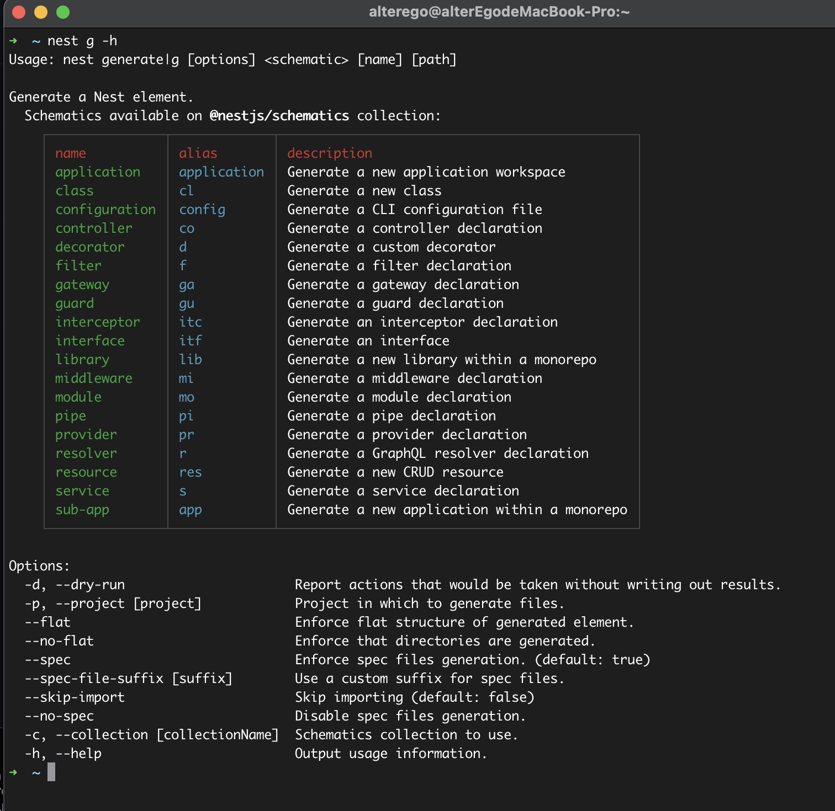This screenshot has width=835, height=811.
Task: Click 'Generate a new application workspace' description
Action: pyautogui.click(x=426, y=172)
